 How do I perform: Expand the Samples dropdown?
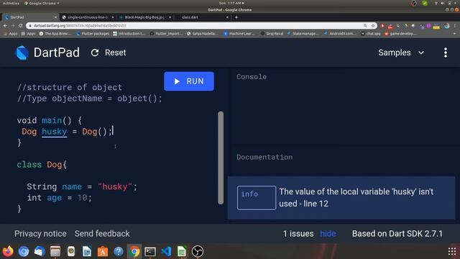[x=401, y=53]
